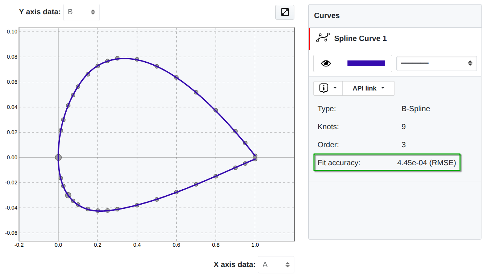
Task: Expand the API link dropdown caret
Action: pyautogui.click(x=382, y=88)
